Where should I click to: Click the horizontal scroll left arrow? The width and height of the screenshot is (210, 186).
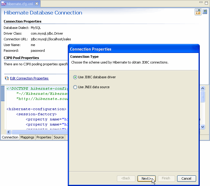pyautogui.click(x=8, y=132)
